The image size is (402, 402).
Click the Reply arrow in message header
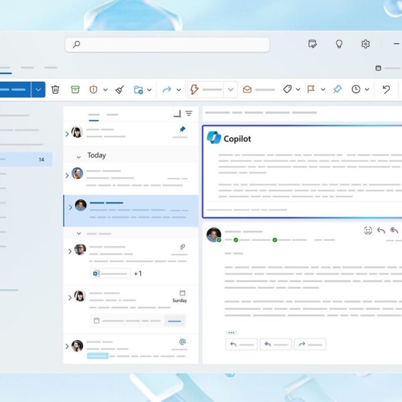[x=381, y=230]
